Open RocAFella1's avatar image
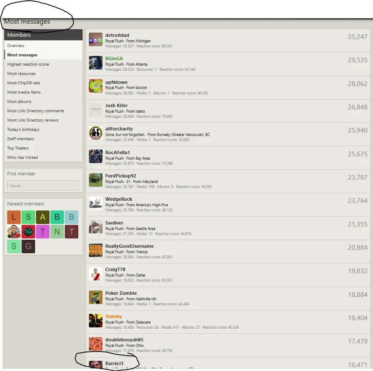The height and width of the screenshot is (371, 373). pyautogui.click(x=96, y=156)
